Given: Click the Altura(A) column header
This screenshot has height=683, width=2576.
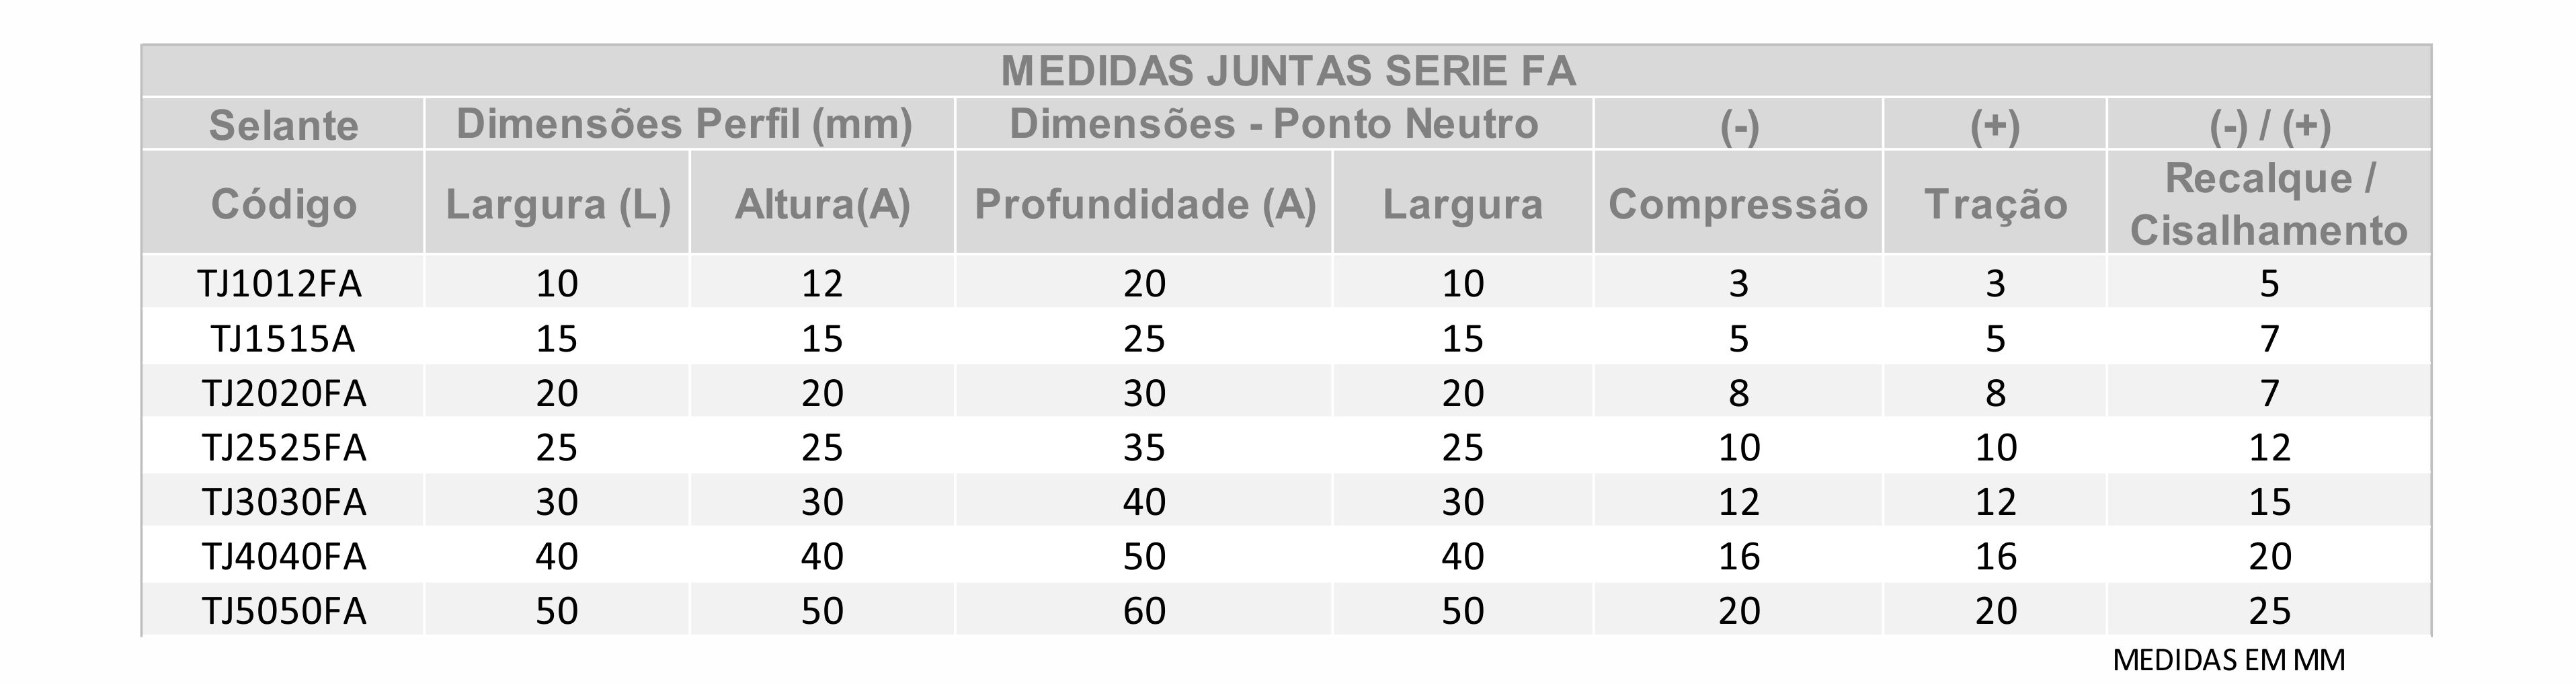Looking at the screenshot, I should click(822, 203).
